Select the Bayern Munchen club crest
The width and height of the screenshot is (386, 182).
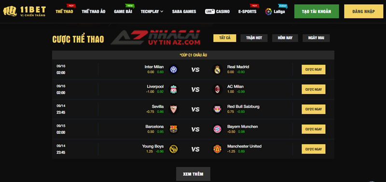218,129
